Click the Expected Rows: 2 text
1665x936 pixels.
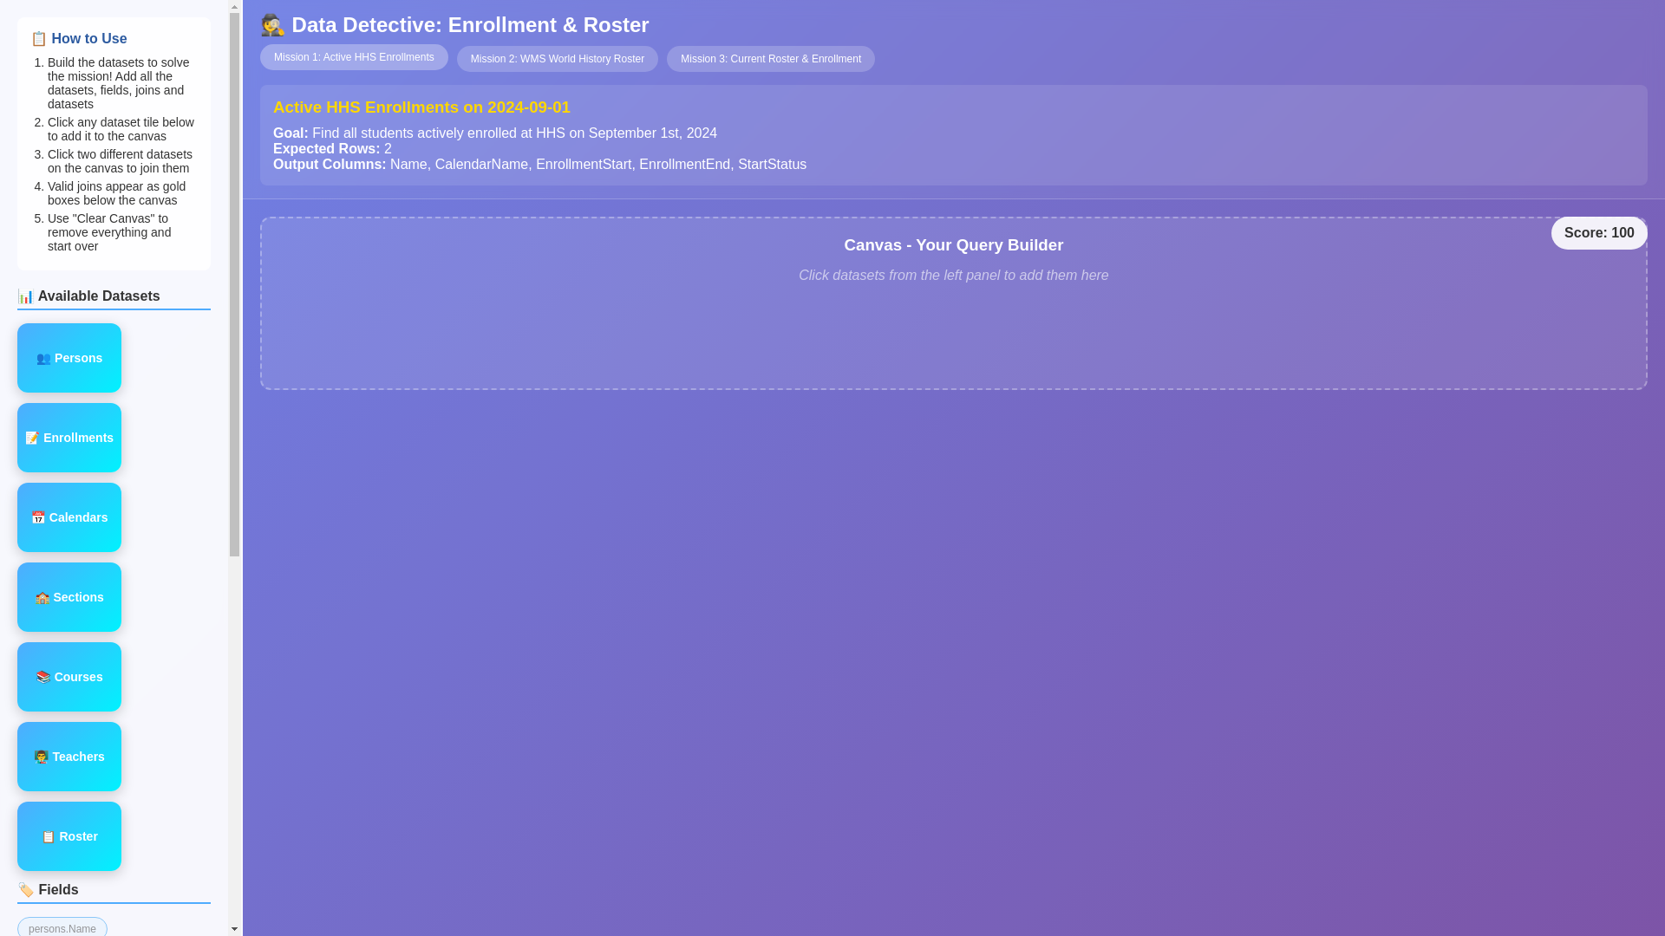[x=332, y=149]
